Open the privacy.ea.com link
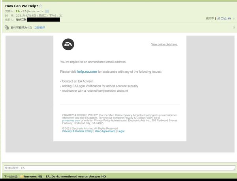This screenshot has height=181, width=237. [x=71, y=121]
